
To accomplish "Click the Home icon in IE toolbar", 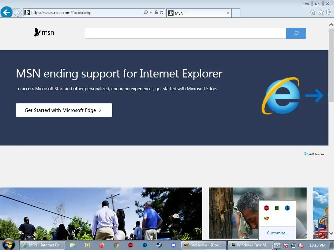I will click(x=313, y=12).
